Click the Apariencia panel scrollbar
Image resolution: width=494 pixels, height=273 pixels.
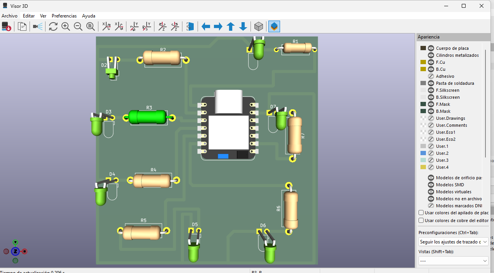tap(485, 103)
